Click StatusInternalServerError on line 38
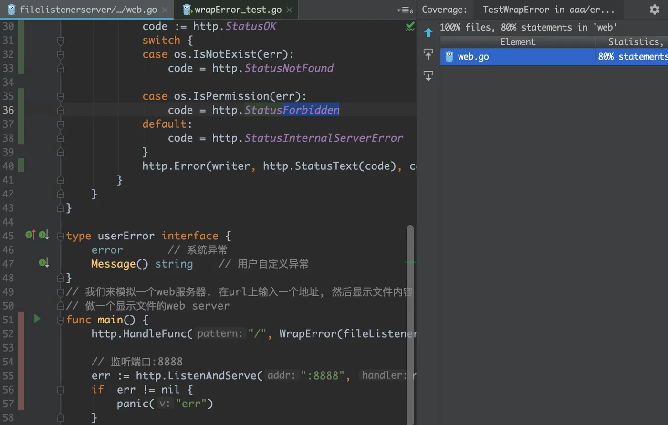 [324, 138]
